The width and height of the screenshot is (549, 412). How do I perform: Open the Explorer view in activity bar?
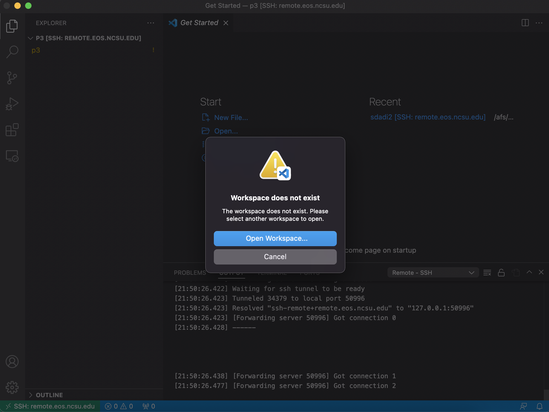tap(12, 26)
